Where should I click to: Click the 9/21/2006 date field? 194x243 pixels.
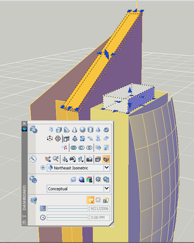100,209
